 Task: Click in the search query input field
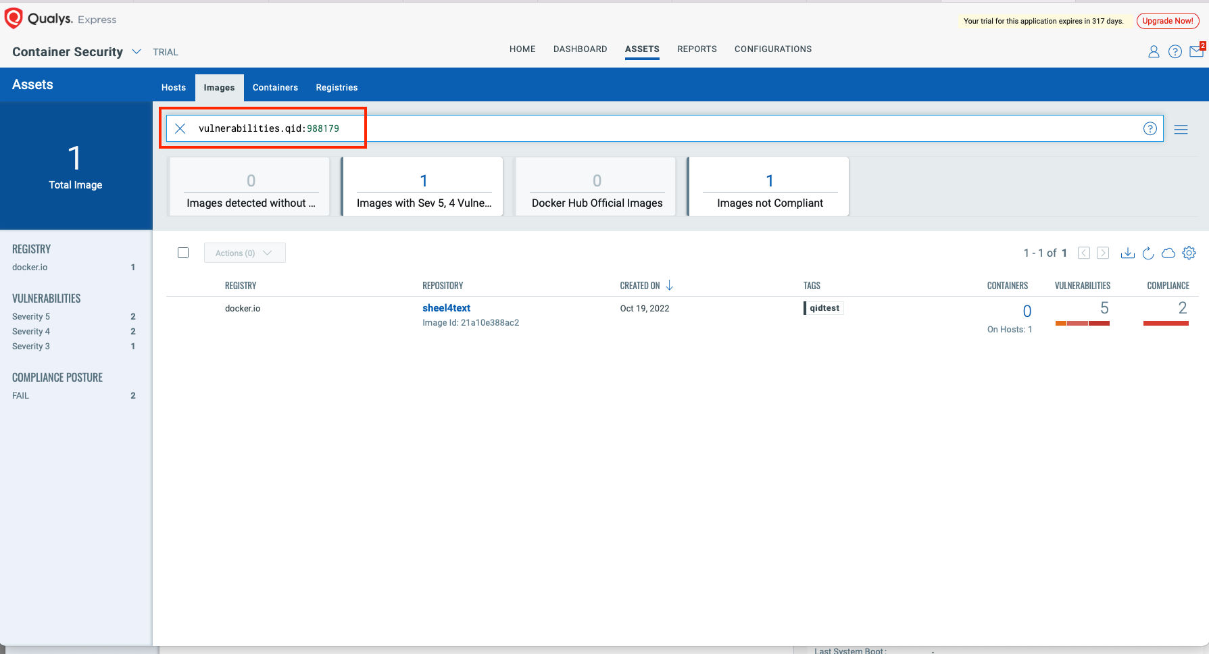click(x=666, y=128)
